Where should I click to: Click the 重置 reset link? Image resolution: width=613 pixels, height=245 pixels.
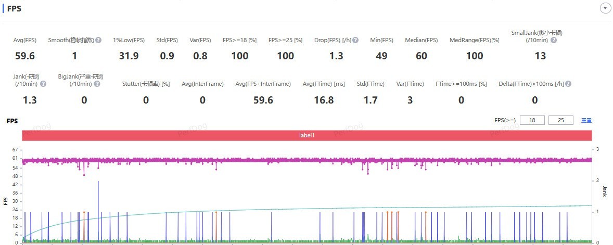click(x=586, y=120)
